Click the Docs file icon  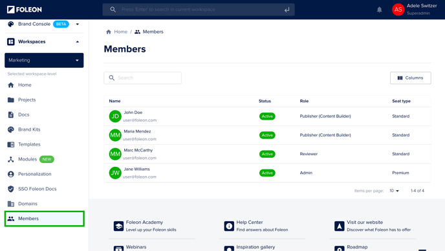[11, 115]
